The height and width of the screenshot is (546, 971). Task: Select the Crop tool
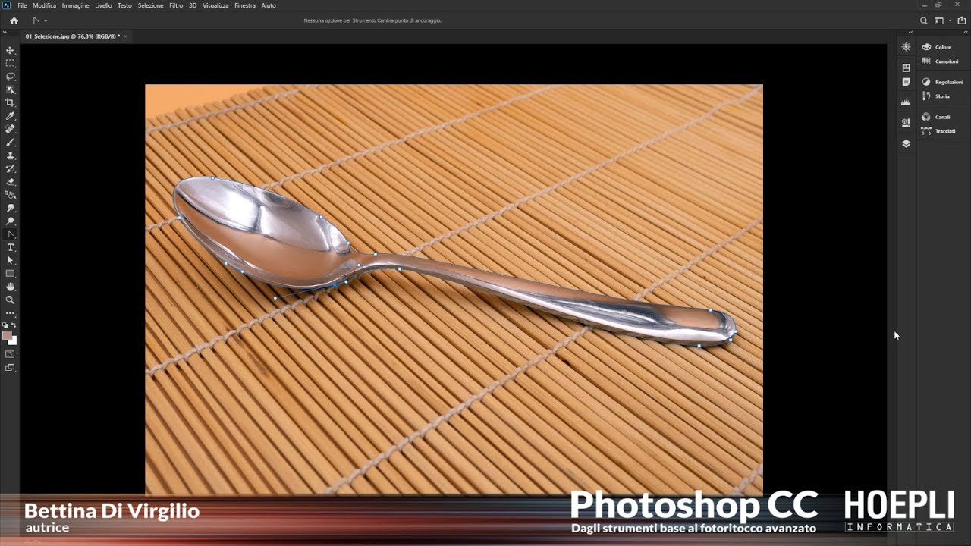point(10,102)
